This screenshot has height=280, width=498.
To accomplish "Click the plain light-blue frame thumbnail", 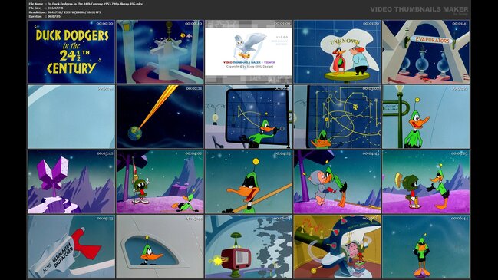I will pyautogui.click(x=71, y=117).
